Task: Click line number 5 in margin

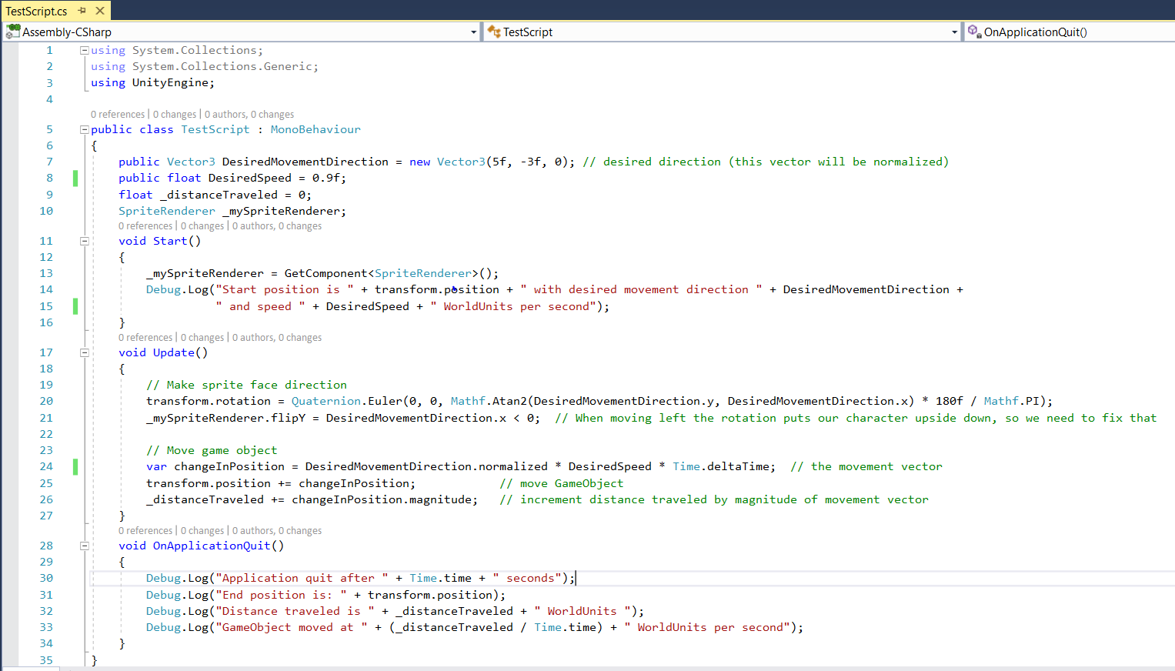Action: coord(49,129)
